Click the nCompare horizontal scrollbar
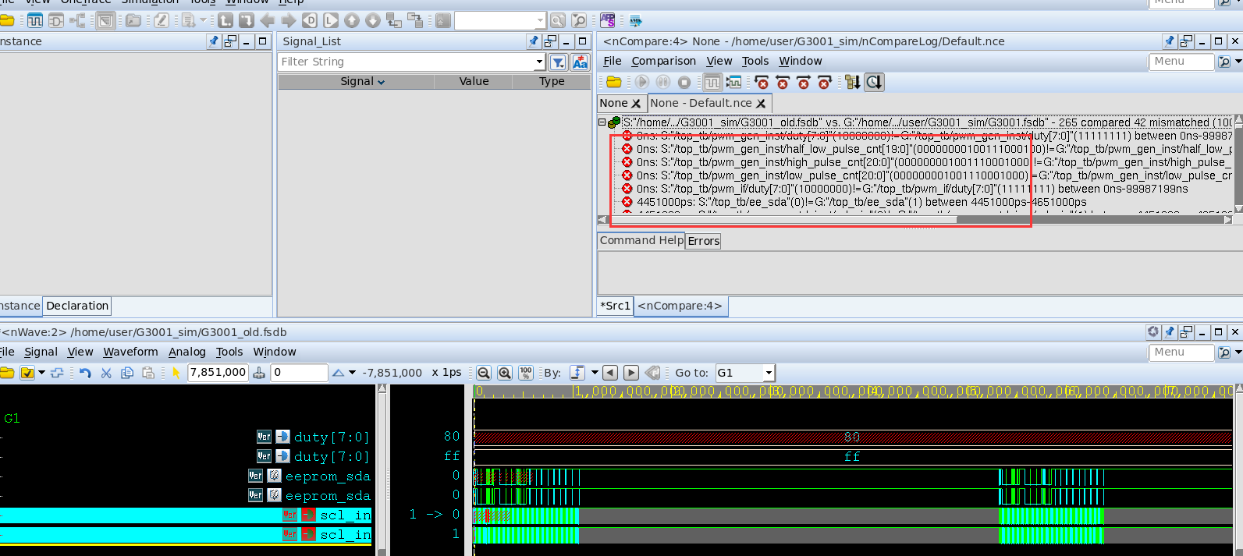 tap(915, 220)
